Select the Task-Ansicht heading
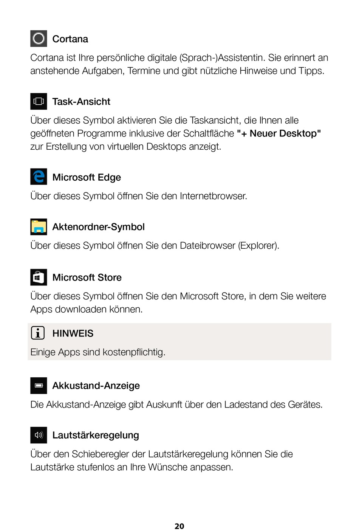 click(81, 102)
